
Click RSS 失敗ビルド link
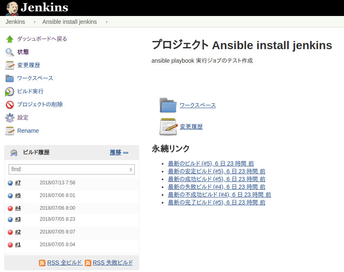(113, 263)
